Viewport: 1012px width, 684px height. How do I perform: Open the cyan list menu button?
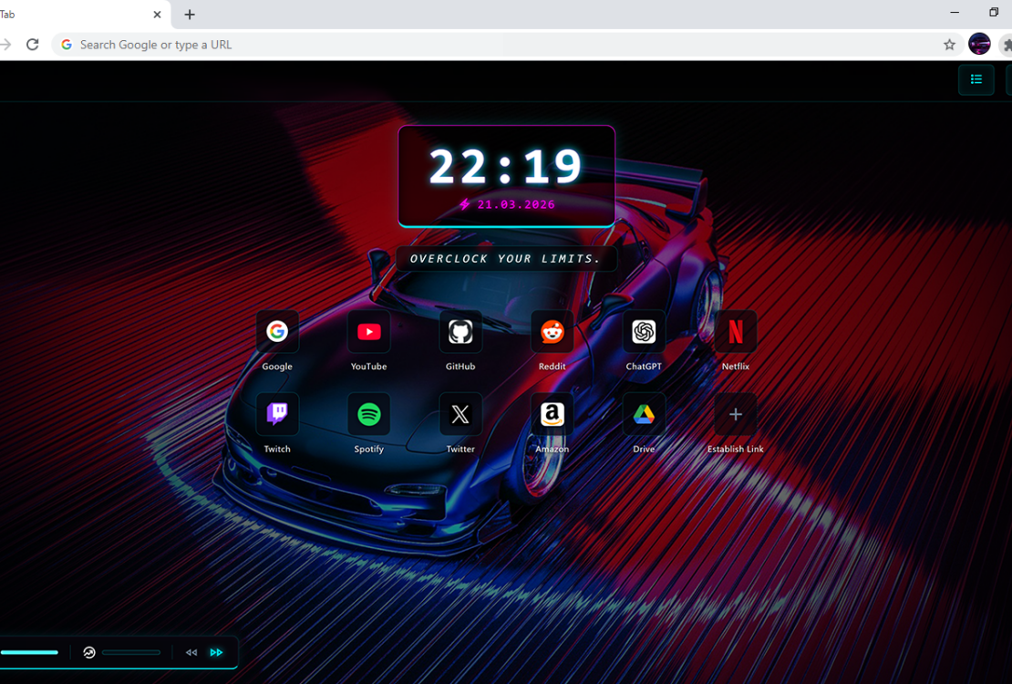(x=976, y=80)
